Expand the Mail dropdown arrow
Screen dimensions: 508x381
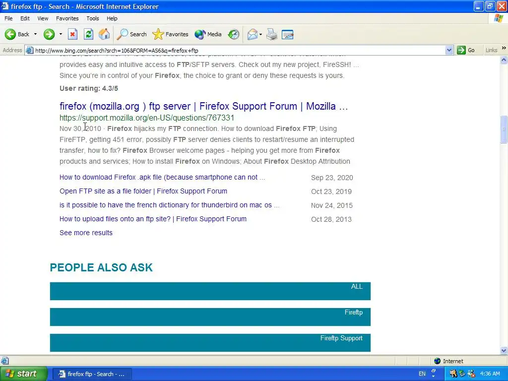tap(260, 34)
